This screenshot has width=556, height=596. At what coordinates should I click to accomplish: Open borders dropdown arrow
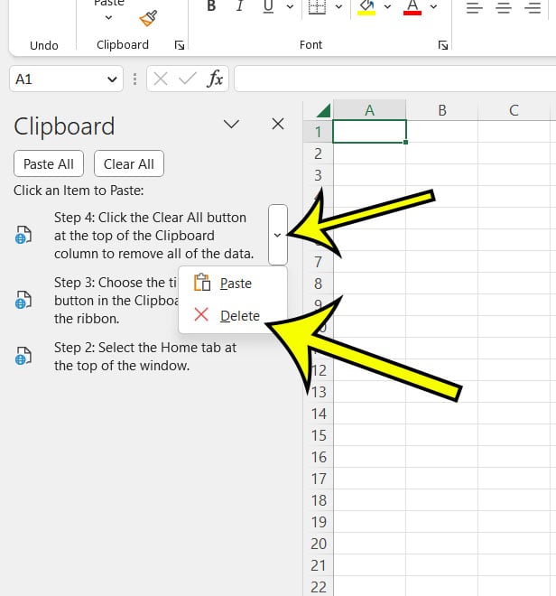click(x=339, y=6)
